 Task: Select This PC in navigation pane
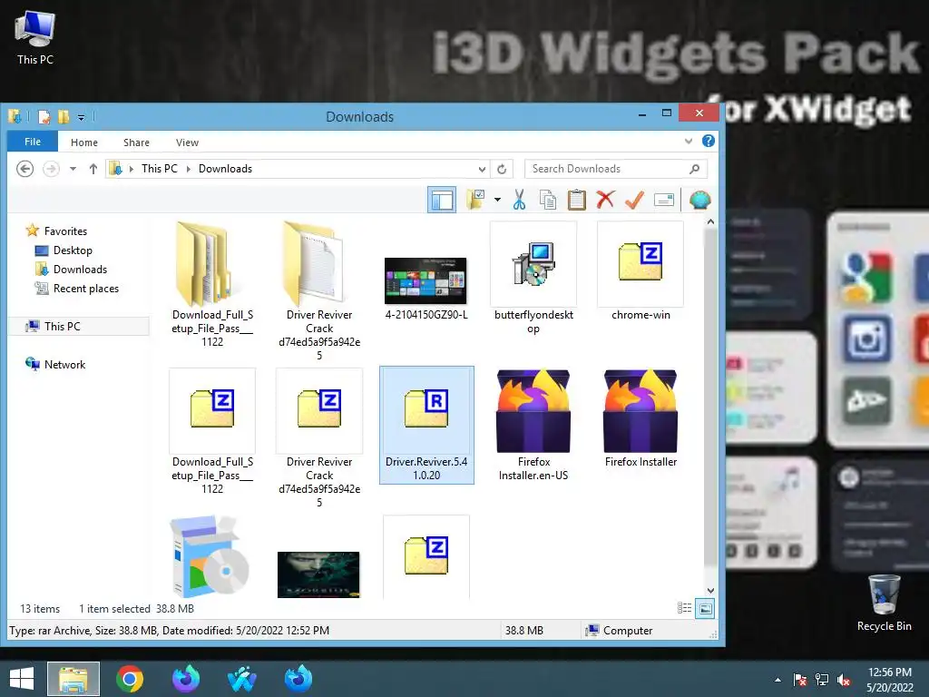79,326
